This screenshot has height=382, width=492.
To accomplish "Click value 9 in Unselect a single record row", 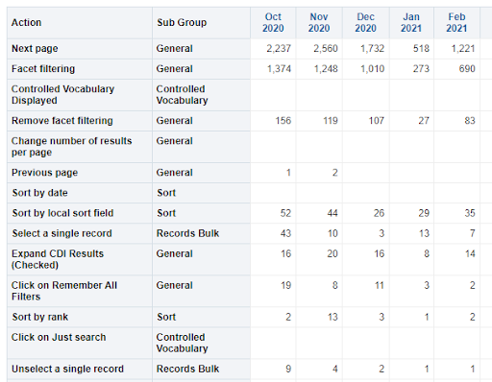I will pos(288,369).
